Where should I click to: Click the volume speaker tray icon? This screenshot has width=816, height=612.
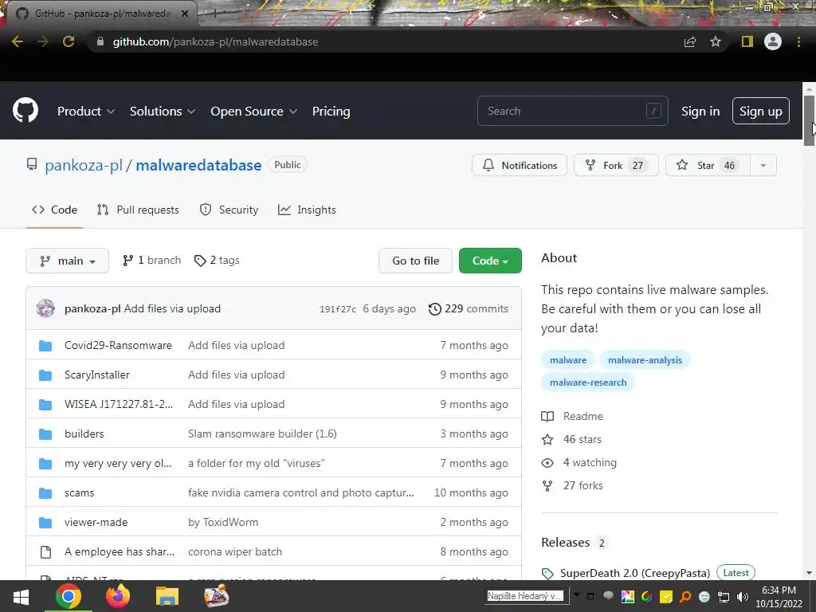(743, 597)
